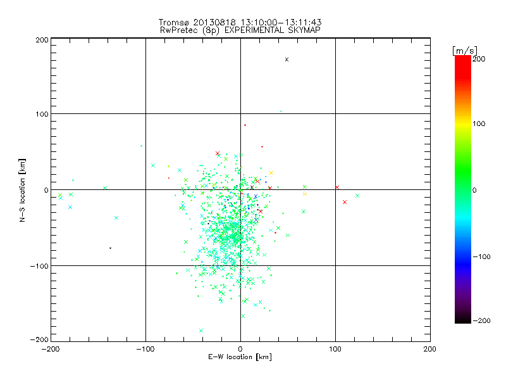506x380 pixels.
Task: Click the colorbar label '-200' at the bottom
Action: (x=481, y=320)
